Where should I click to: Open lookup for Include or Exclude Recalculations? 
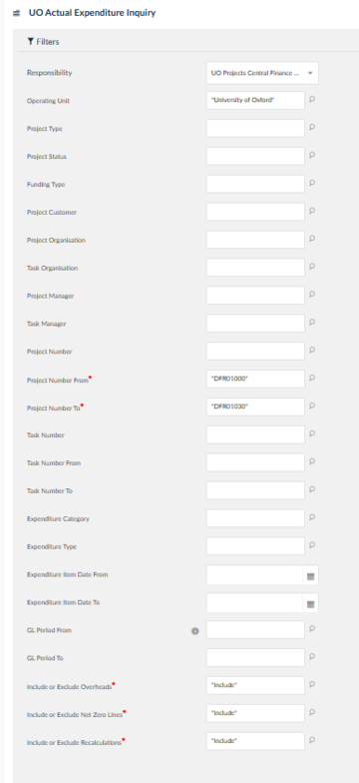312,741
